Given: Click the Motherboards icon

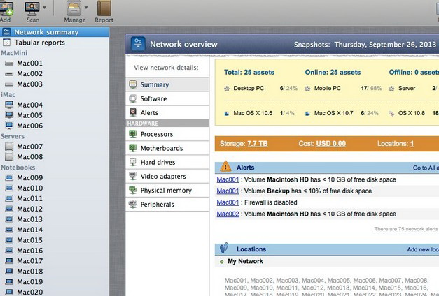Looking at the screenshot, I should pos(133,148).
